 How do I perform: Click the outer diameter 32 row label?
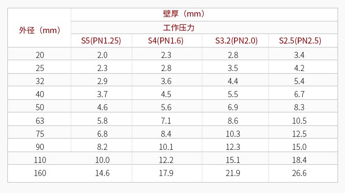point(40,81)
